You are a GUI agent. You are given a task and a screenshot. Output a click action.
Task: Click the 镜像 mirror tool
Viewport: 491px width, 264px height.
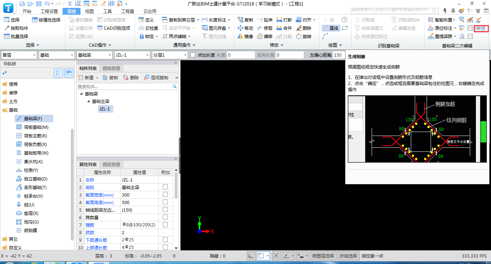click(245, 36)
